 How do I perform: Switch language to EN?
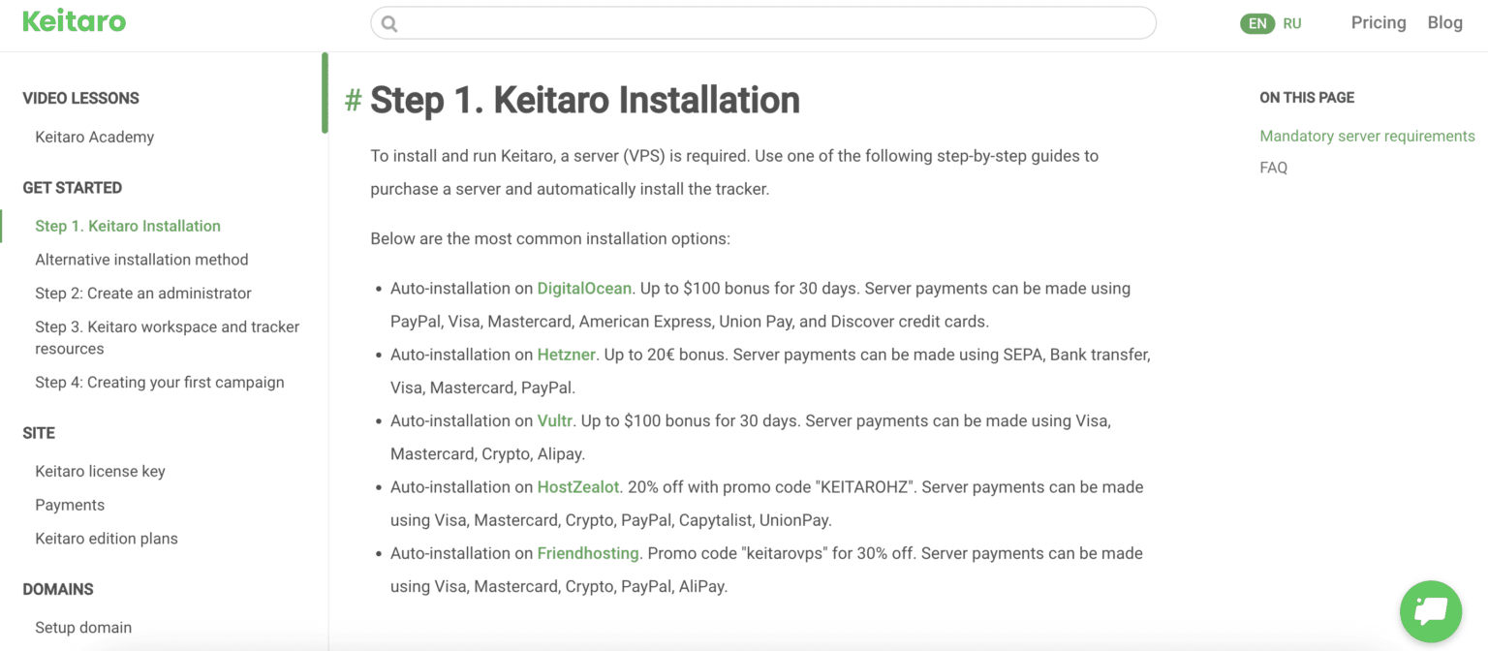tap(1257, 23)
